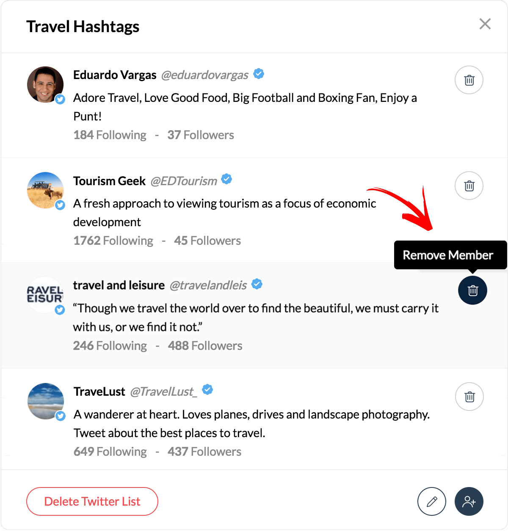Click the Eduardo Vargas name
Image resolution: width=508 pixels, height=531 pixels.
coord(115,75)
